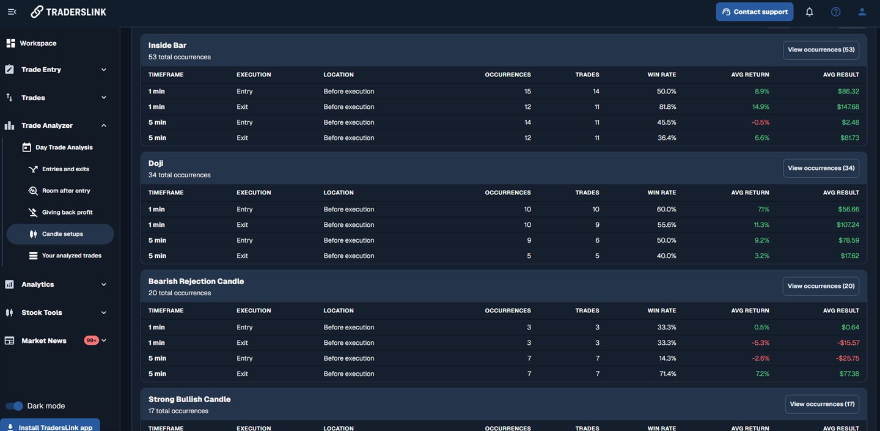Click Inside Bar avg result $147.68
Screen dimensions: 880x431
click(x=848, y=107)
